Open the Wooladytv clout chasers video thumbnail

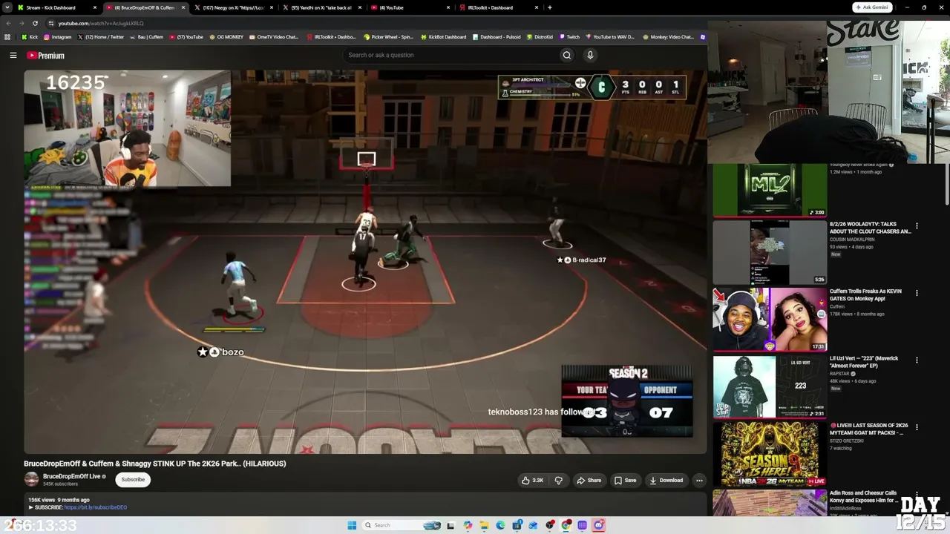pyautogui.click(x=770, y=253)
